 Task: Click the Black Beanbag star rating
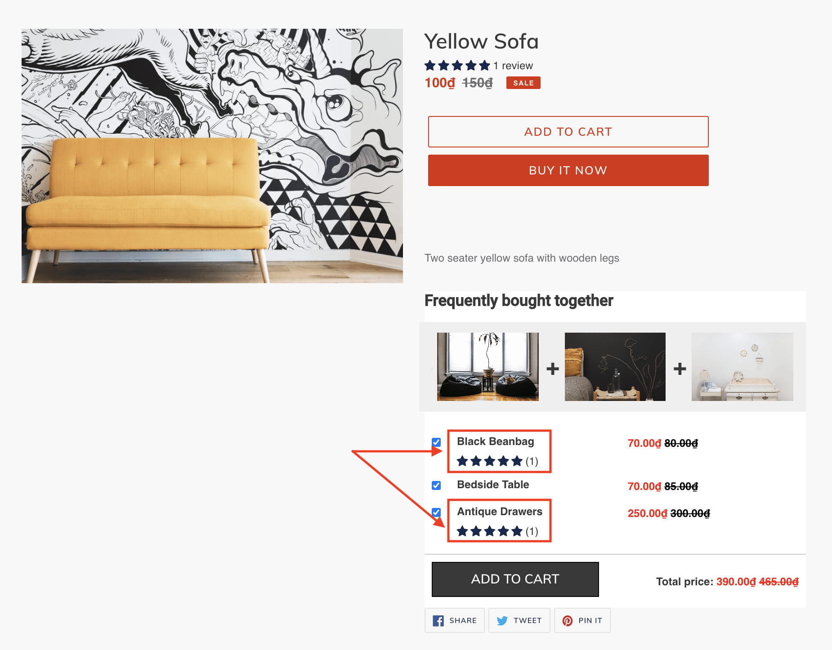[489, 461]
